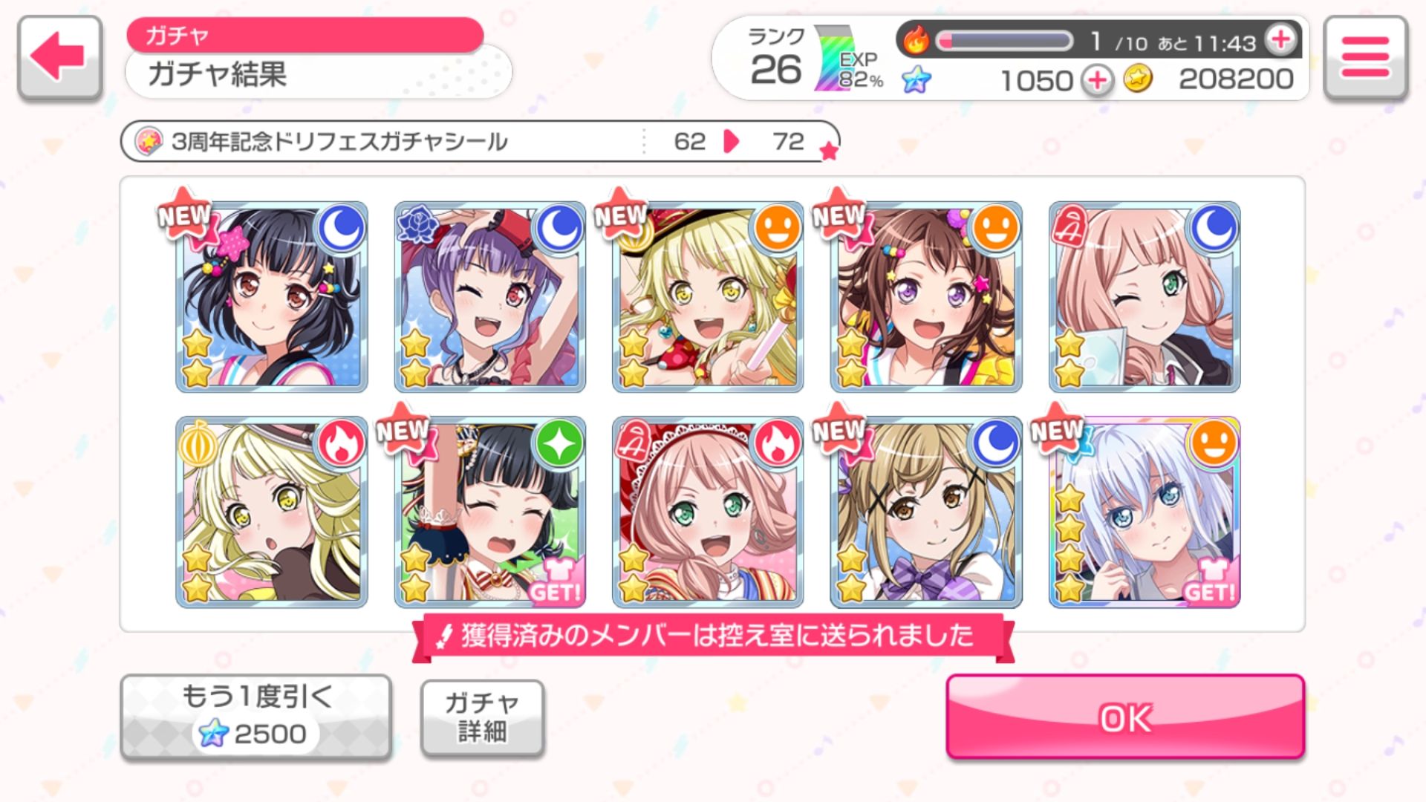Open the twin-tail girl with purple bow card
Image resolution: width=1426 pixels, height=802 pixels.
pyautogui.click(x=926, y=512)
